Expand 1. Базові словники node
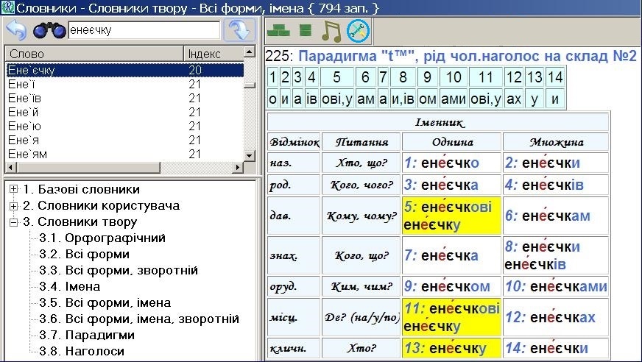Screen dimensions: 642x362 tap(13, 189)
